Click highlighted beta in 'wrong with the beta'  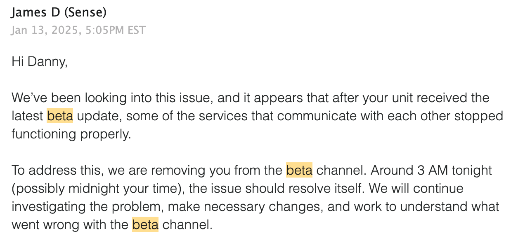point(145,225)
